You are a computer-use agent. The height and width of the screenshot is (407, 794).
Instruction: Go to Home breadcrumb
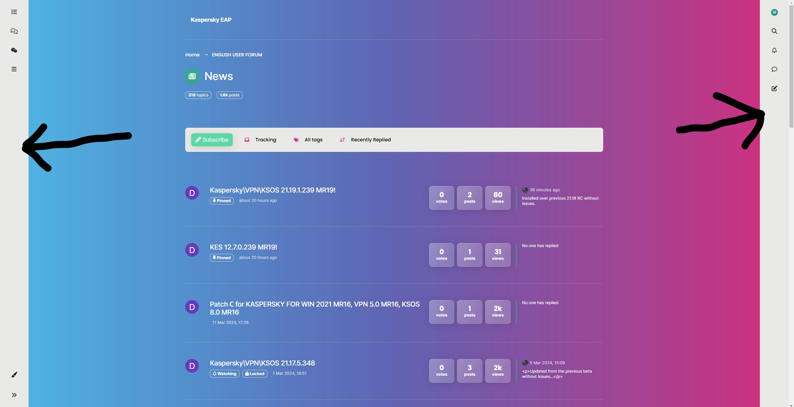click(x=192, y=55)
